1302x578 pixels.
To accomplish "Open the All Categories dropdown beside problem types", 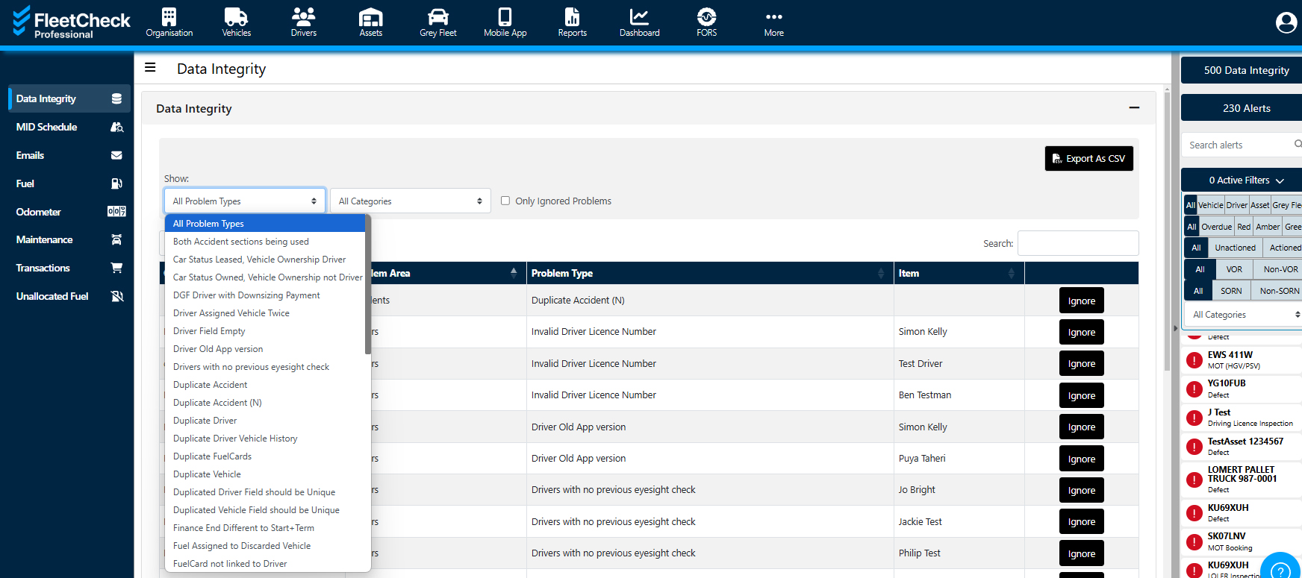I will 411,201.
